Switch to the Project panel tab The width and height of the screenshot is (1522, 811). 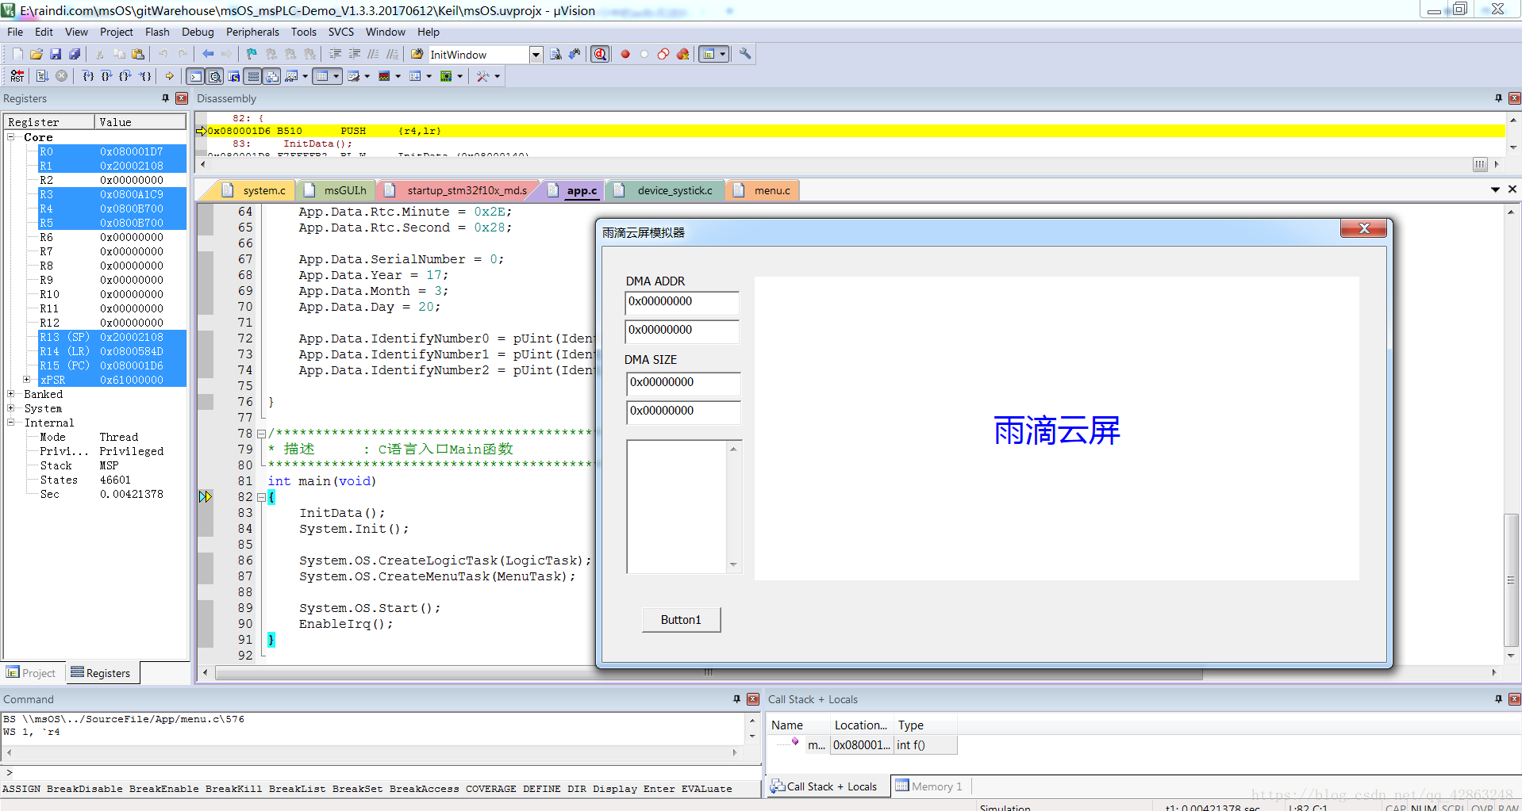point(32,673)
